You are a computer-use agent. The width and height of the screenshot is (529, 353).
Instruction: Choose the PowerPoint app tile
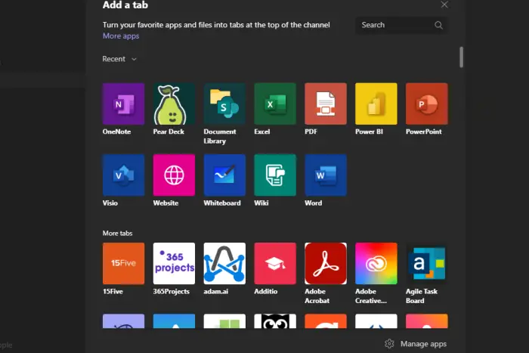pos(427,104)
